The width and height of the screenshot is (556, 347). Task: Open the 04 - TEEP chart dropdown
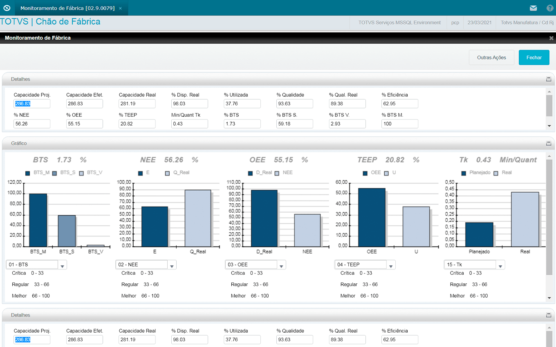391,265
